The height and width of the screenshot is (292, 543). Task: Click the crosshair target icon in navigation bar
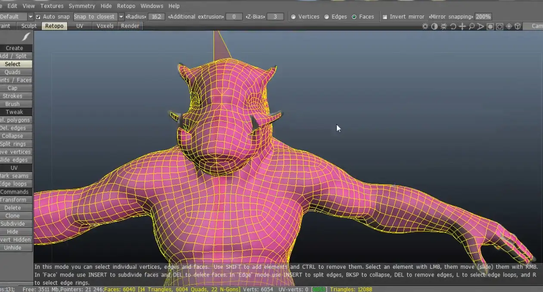(509, 26)
